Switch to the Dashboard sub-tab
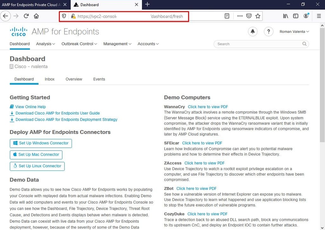This screenshot has width=325, height=230. [x=24, y=79]
